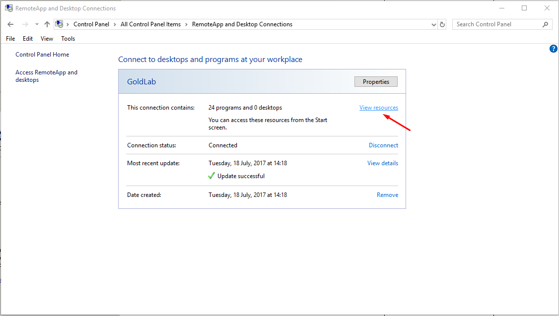Click the Back navigation arrow

tap(10, 24)
